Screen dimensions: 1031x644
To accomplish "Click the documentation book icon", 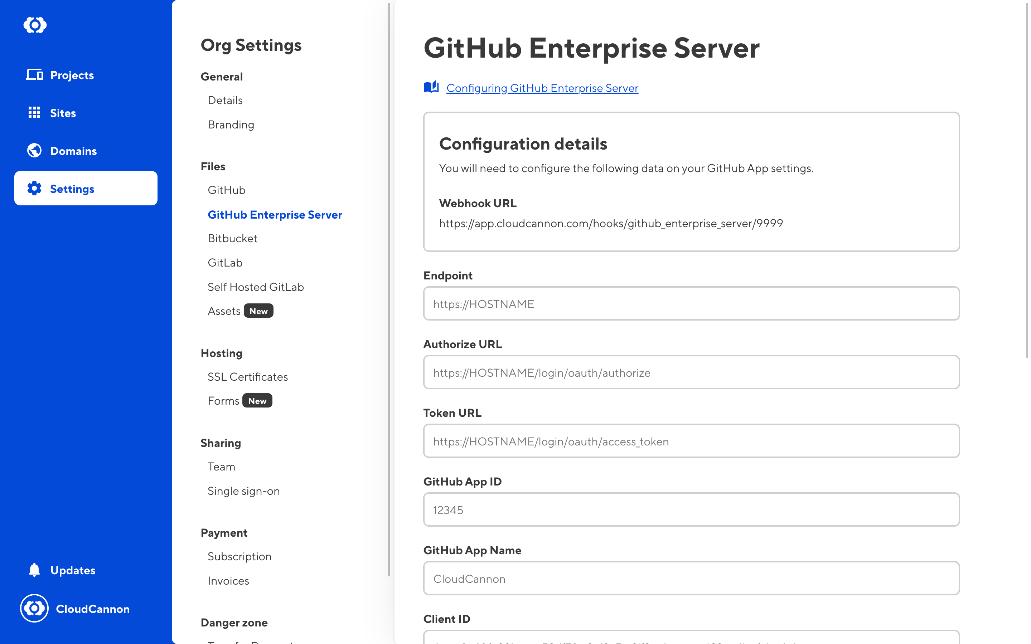I will (431, 87).
